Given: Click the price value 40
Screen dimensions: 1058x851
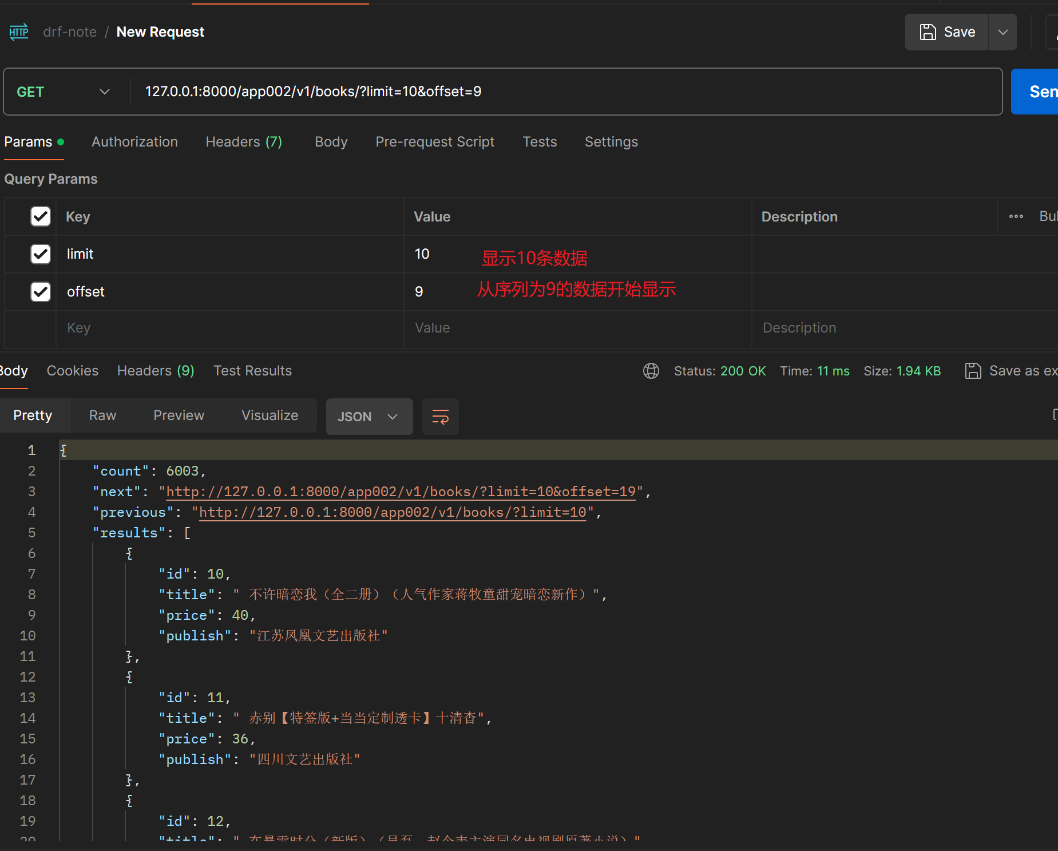Looking at the screenshot, I should (240, 615).
